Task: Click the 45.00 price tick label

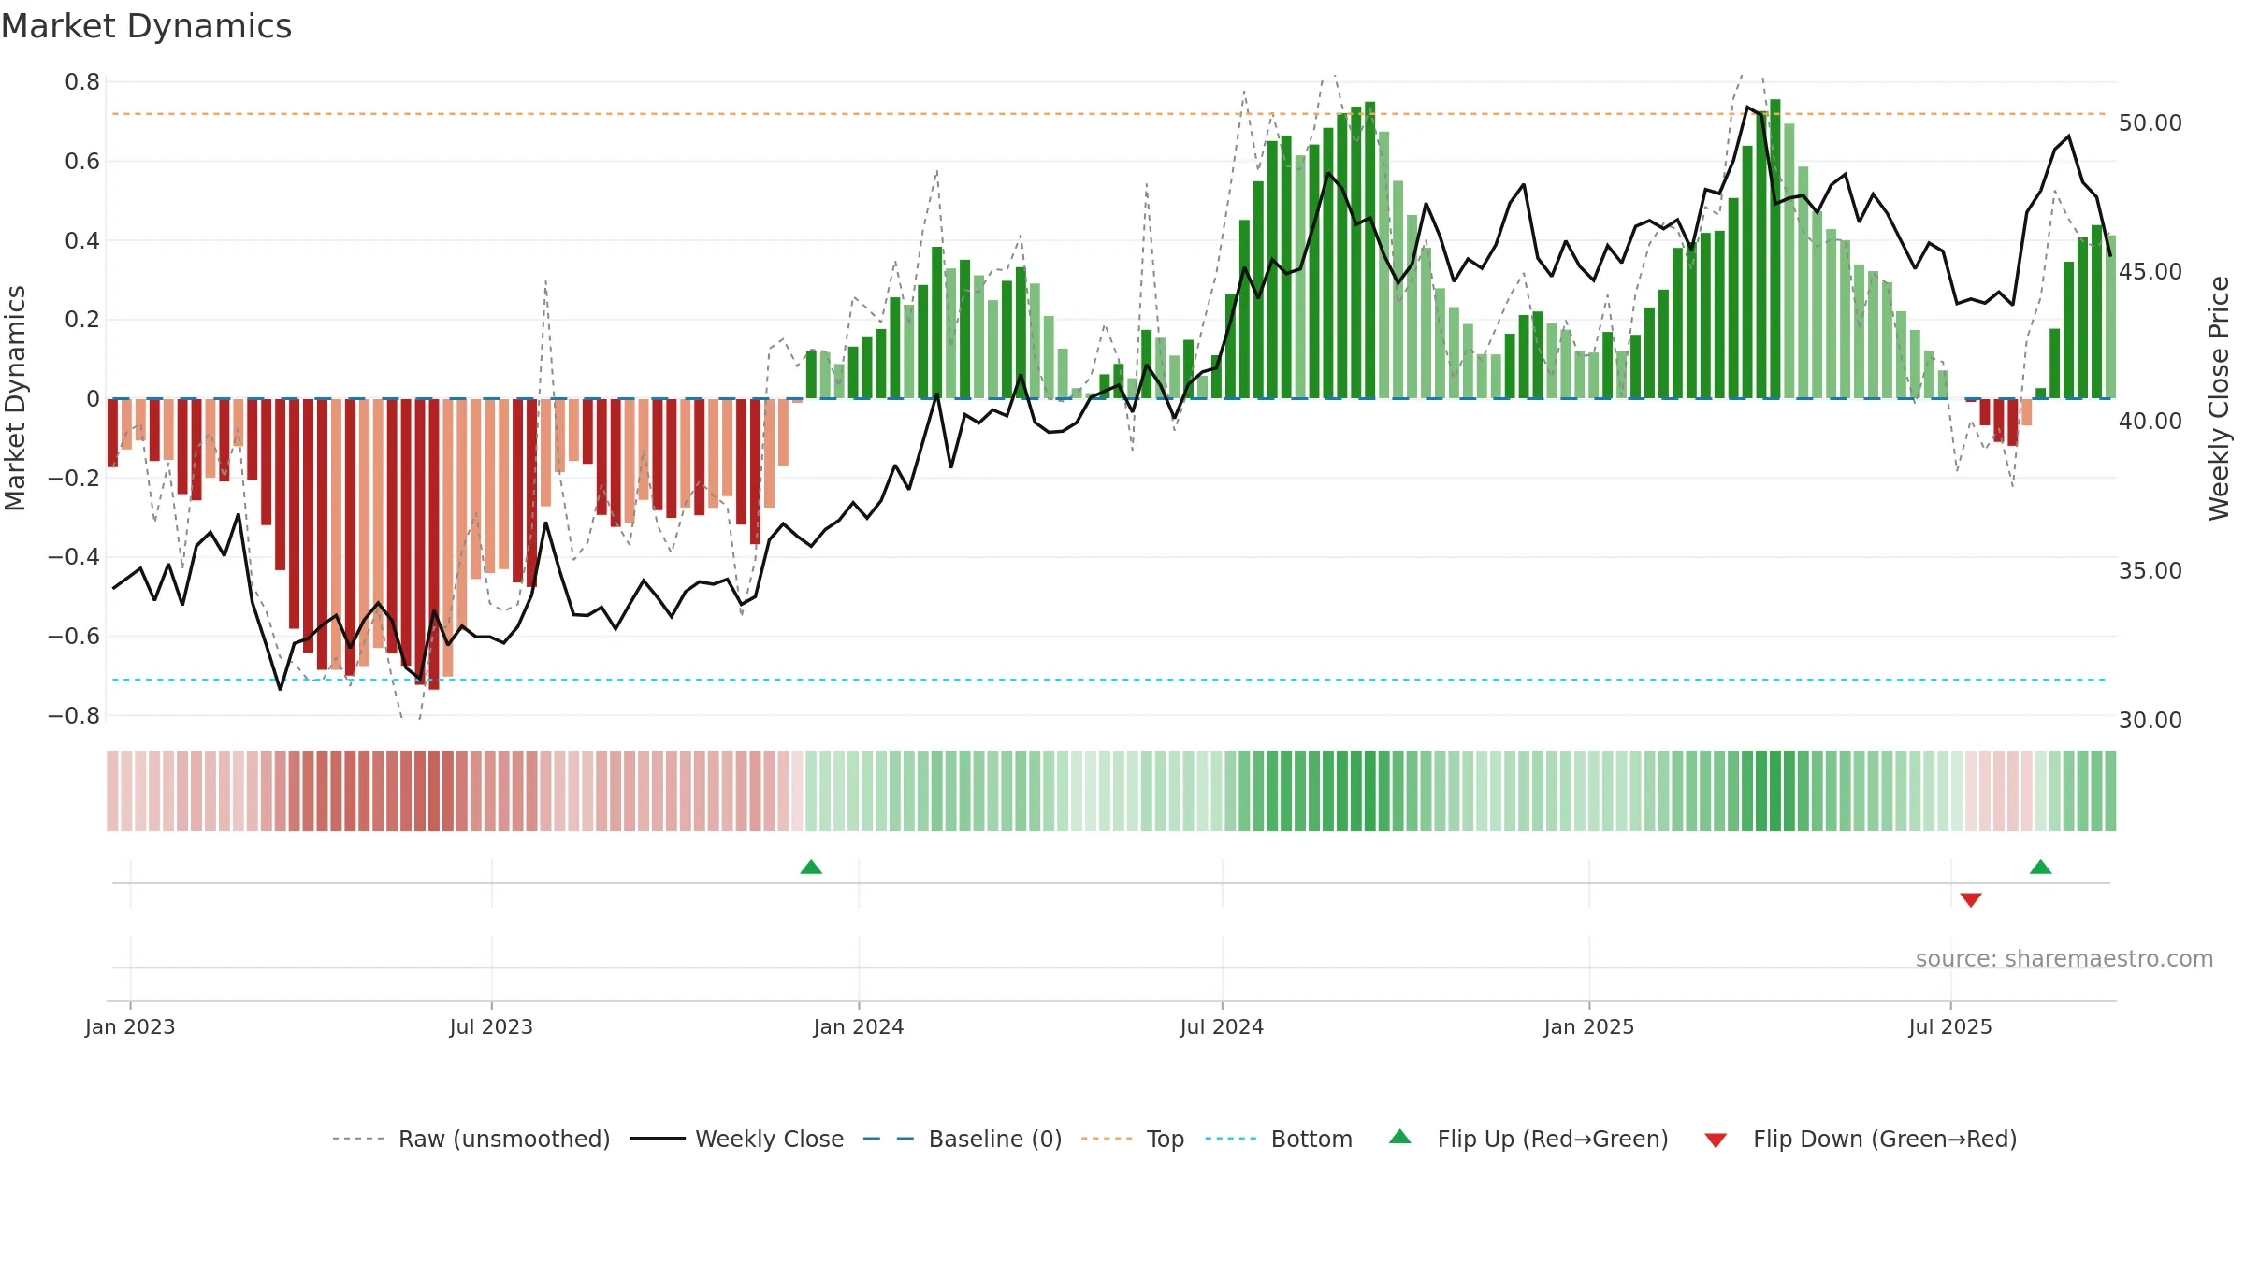Action: pos(2151,272)
